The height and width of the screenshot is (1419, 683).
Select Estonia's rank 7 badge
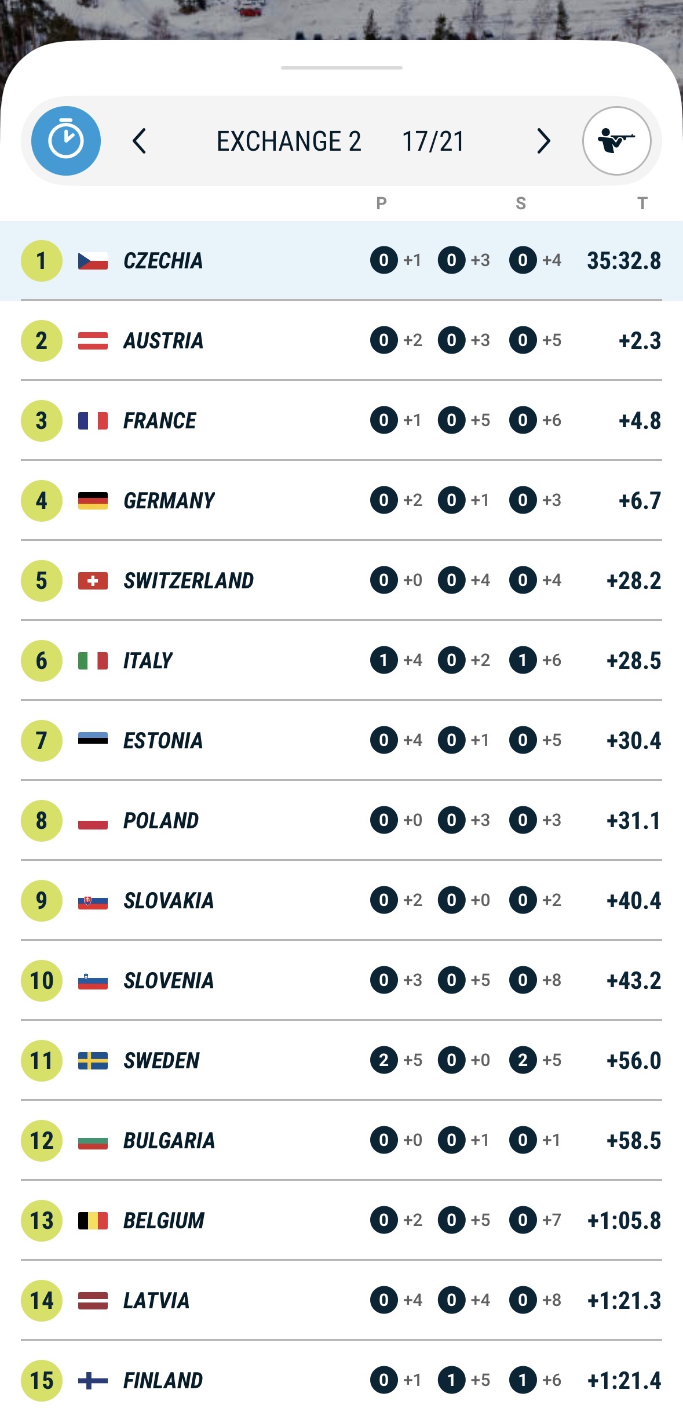[x=42, y=741]
